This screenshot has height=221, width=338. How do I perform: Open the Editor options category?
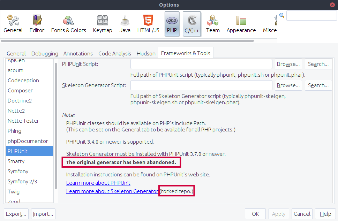(x=37, y=24)
